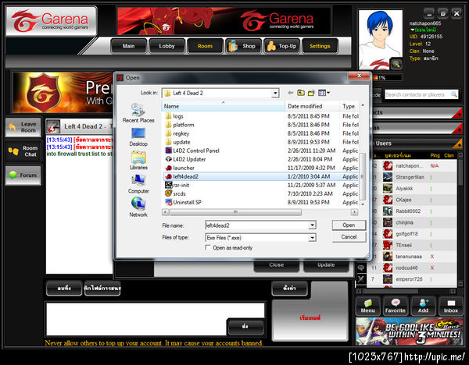
Task: Click the Update button
Action: click(x=326, y=265)
